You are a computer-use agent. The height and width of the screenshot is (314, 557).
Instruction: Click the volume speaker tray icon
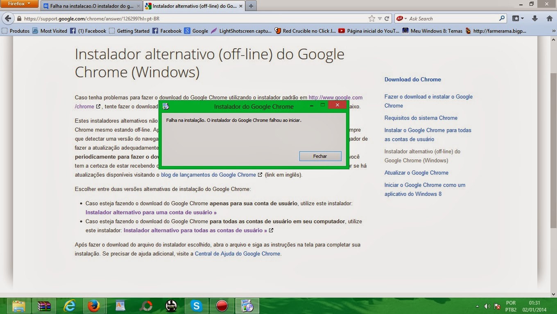tap(487, 306)
